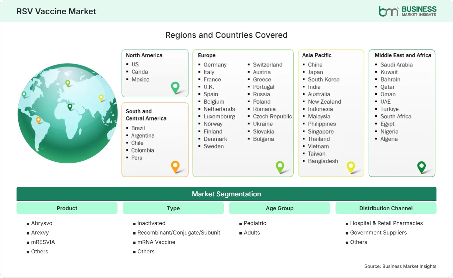
Task: Click "Hospital & Retail Pharmacies" entry
Action: (387, 223)
